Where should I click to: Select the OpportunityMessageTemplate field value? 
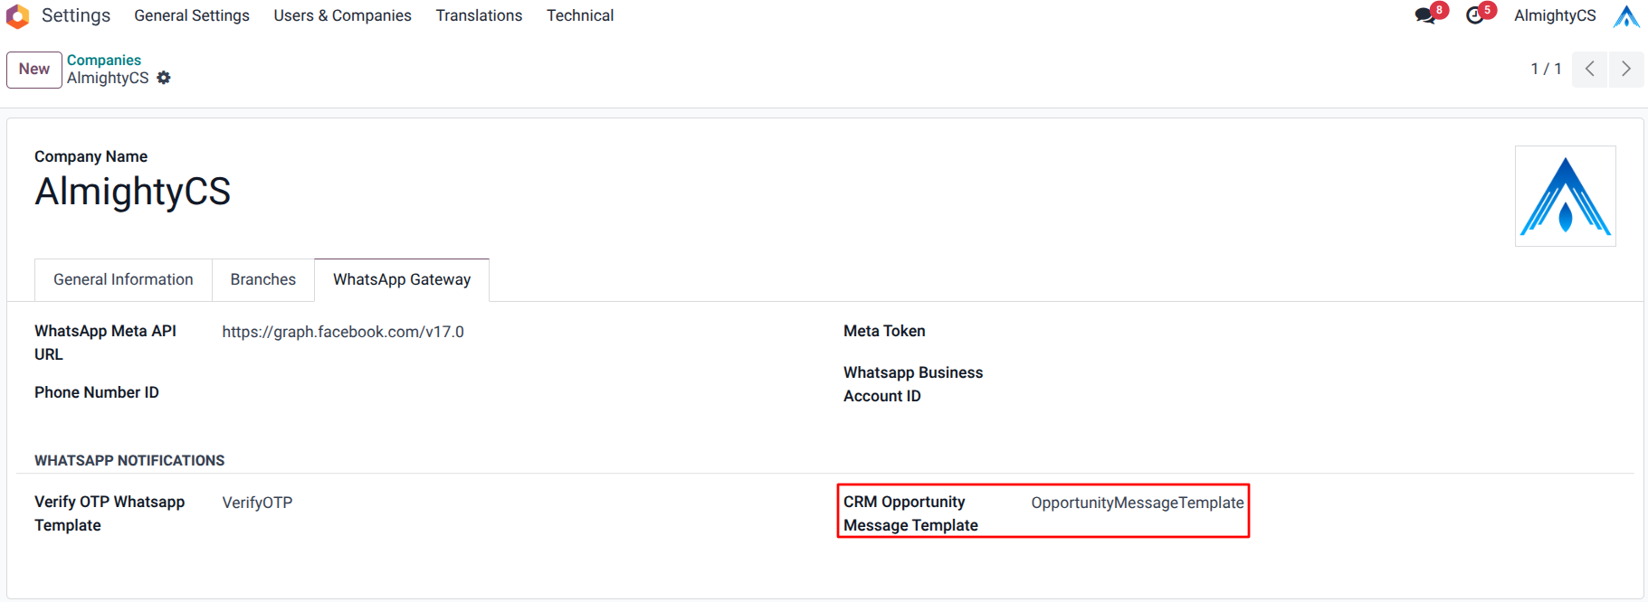pyautogui.click(x=1137, y=503)
